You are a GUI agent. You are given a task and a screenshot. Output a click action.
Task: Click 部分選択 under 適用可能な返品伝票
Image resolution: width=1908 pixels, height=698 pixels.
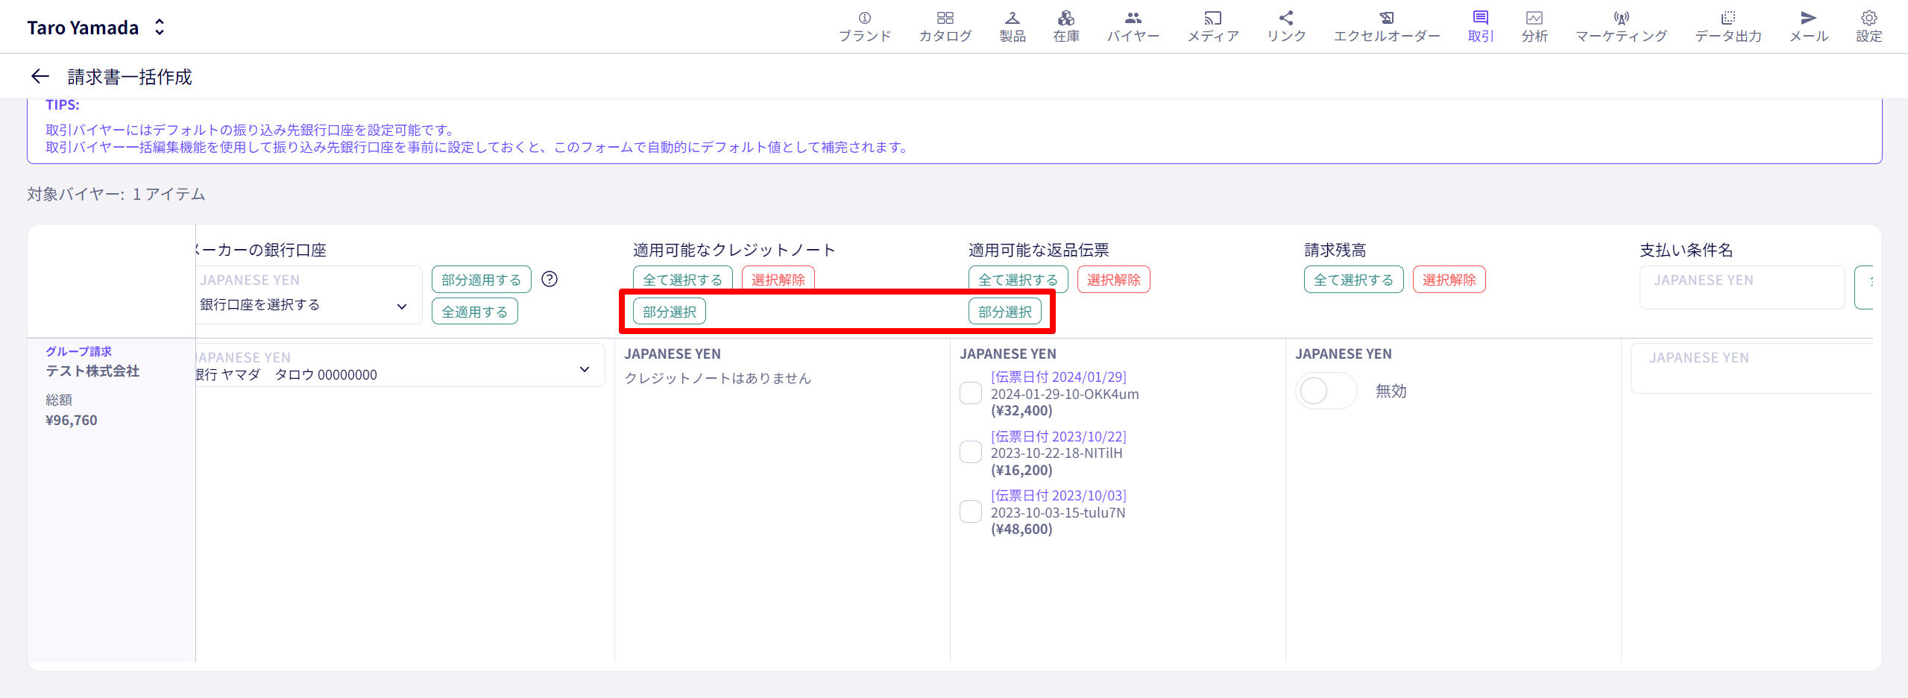click(1004, 312)
